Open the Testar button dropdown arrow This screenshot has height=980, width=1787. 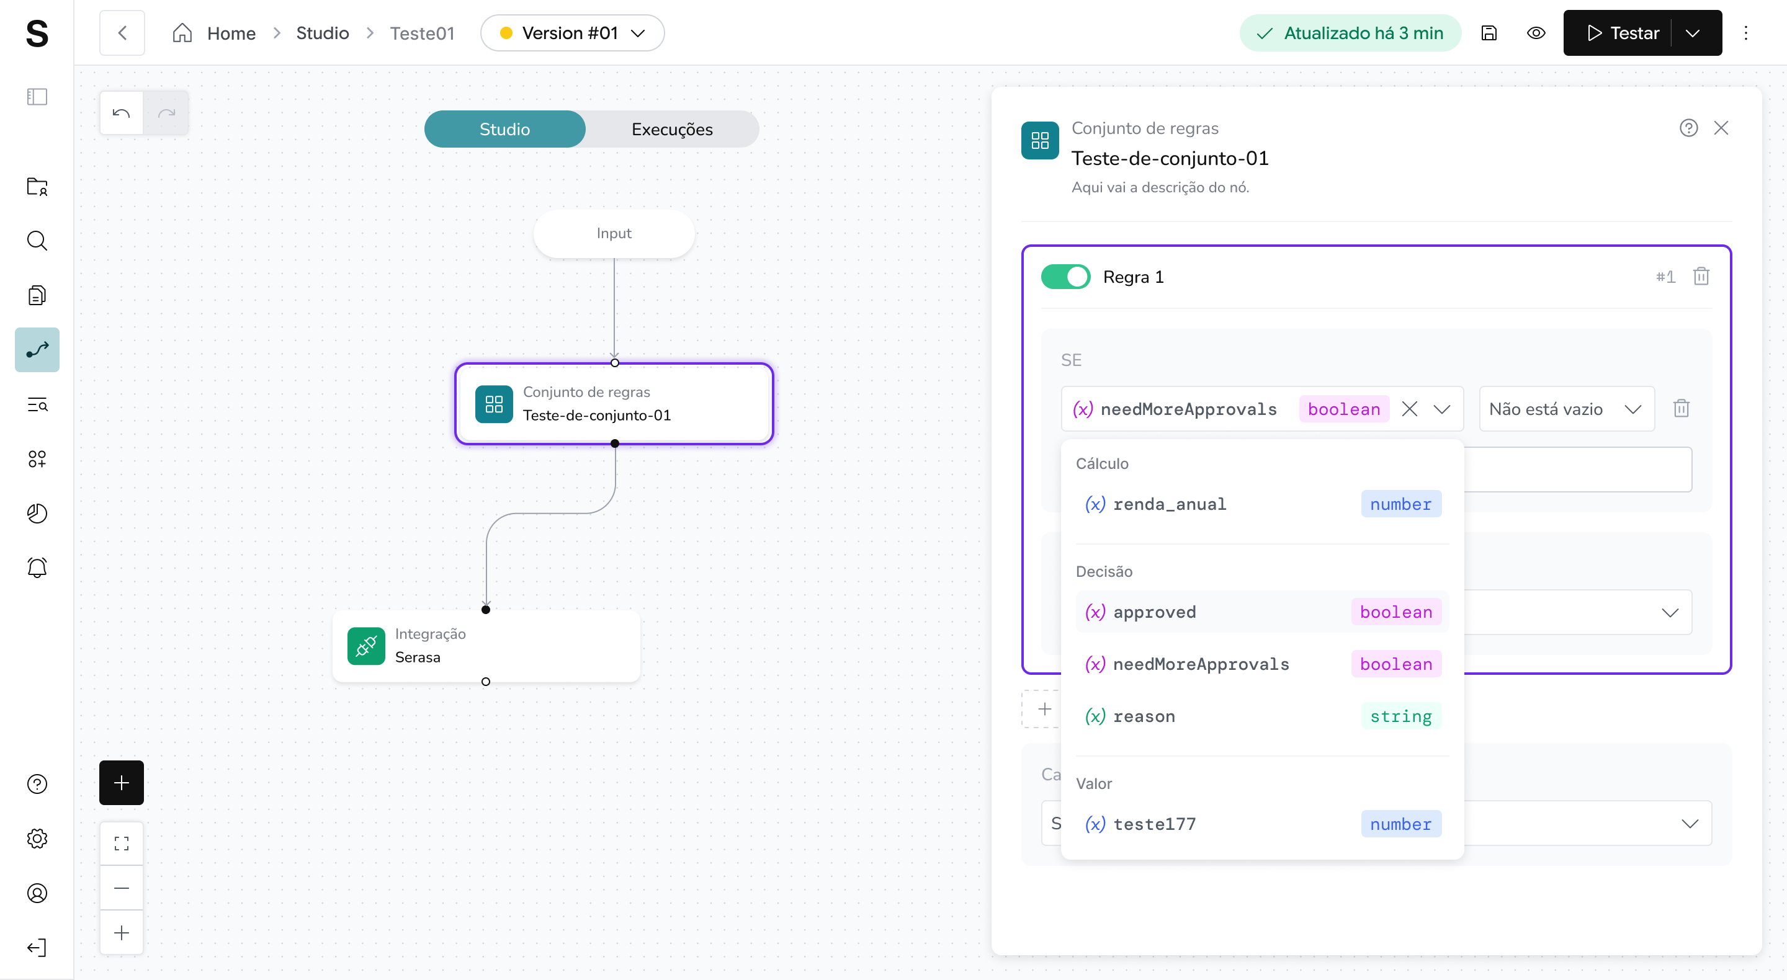point(1693,33)
